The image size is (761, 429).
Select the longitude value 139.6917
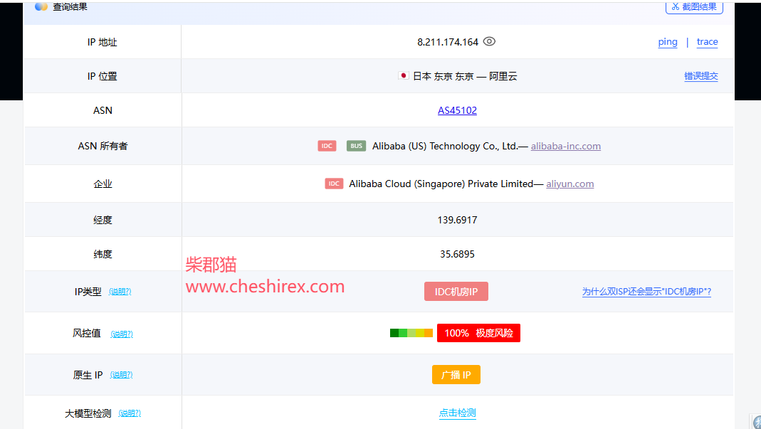457,220
